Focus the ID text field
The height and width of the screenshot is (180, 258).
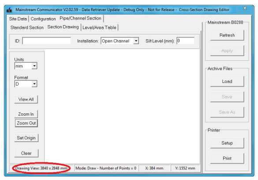pyautogui.click(x=47, y=41)
